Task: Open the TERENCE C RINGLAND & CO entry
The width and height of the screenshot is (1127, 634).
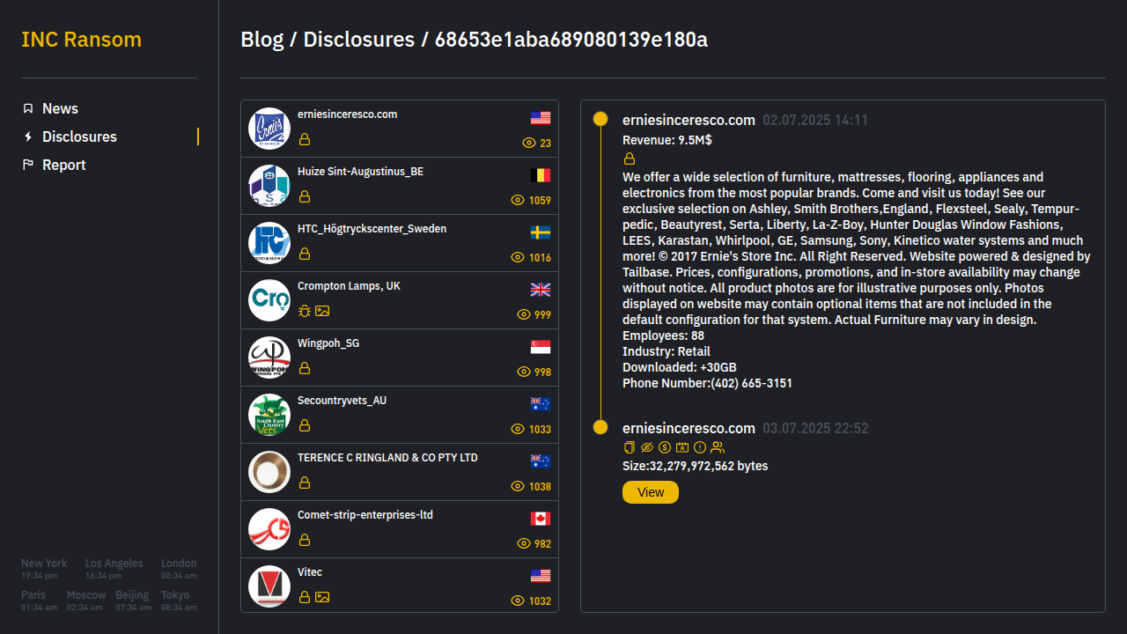Action: point(400,472)
